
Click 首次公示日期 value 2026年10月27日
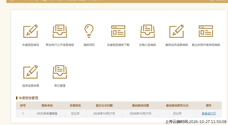(104, 113)
